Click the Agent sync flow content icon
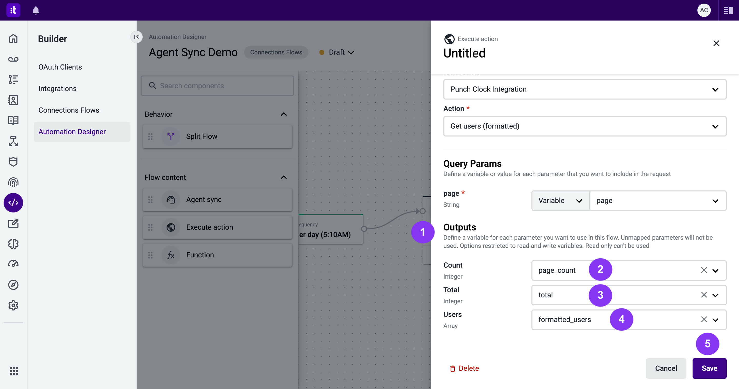The image size is (739, 389). pos(171,199)
